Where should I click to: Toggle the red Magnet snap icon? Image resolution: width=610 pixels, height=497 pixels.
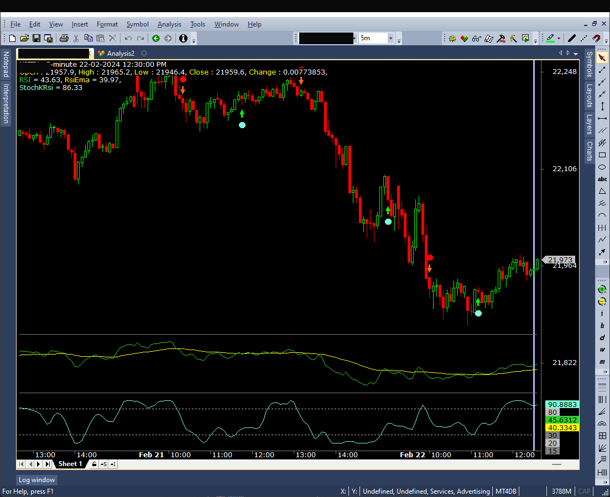596,38
